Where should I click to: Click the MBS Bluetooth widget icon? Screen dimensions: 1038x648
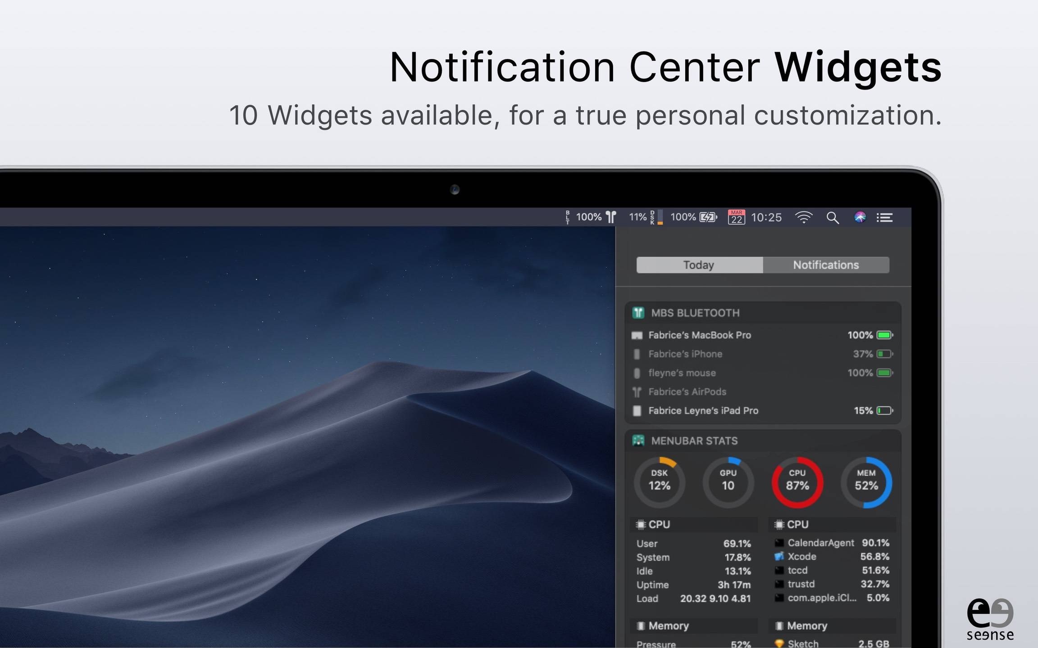(638, 313)
